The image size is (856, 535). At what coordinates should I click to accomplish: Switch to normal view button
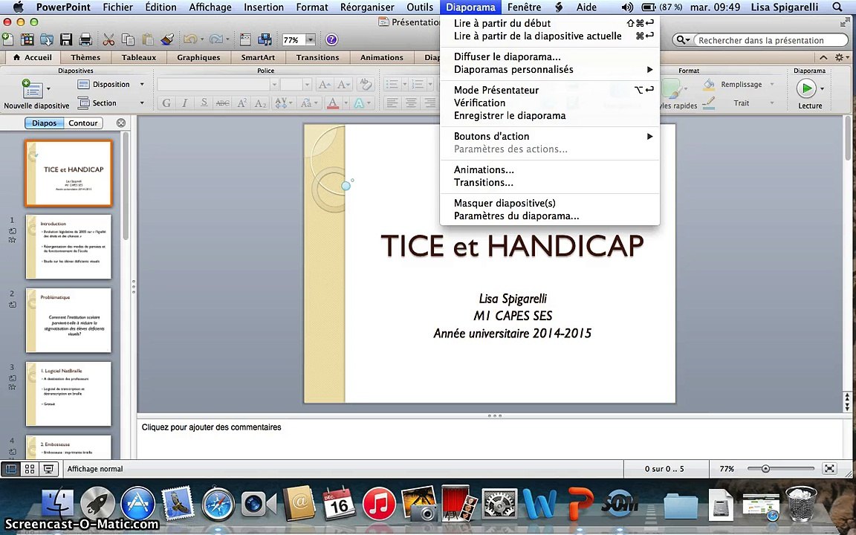point(10,469)
